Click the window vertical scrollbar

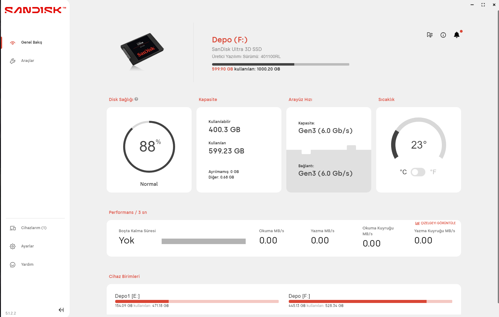(498, 157)
